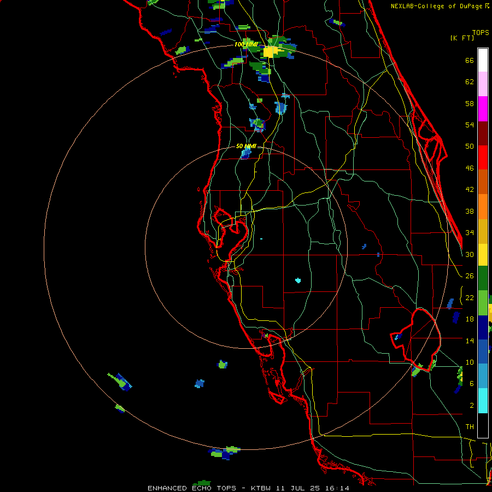The image size is (492, 492).
Task: Choose the light green legend swatch
Action: pos(483,303)
